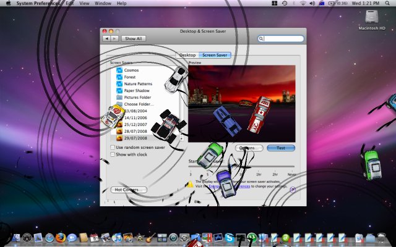The width and height of the screenshot is (396, 247).
Task: Go forward with the right arrow button
Action: point(114,38)
